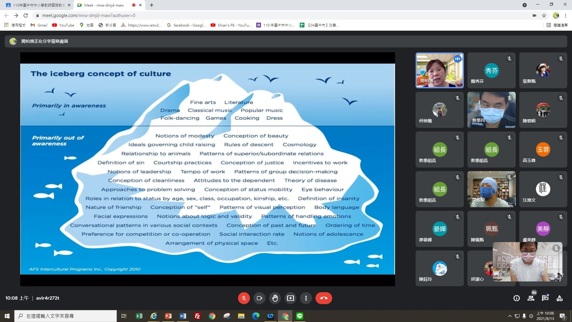
Task: Open the LINE app in the taskbar
Action: click(300, 316)
